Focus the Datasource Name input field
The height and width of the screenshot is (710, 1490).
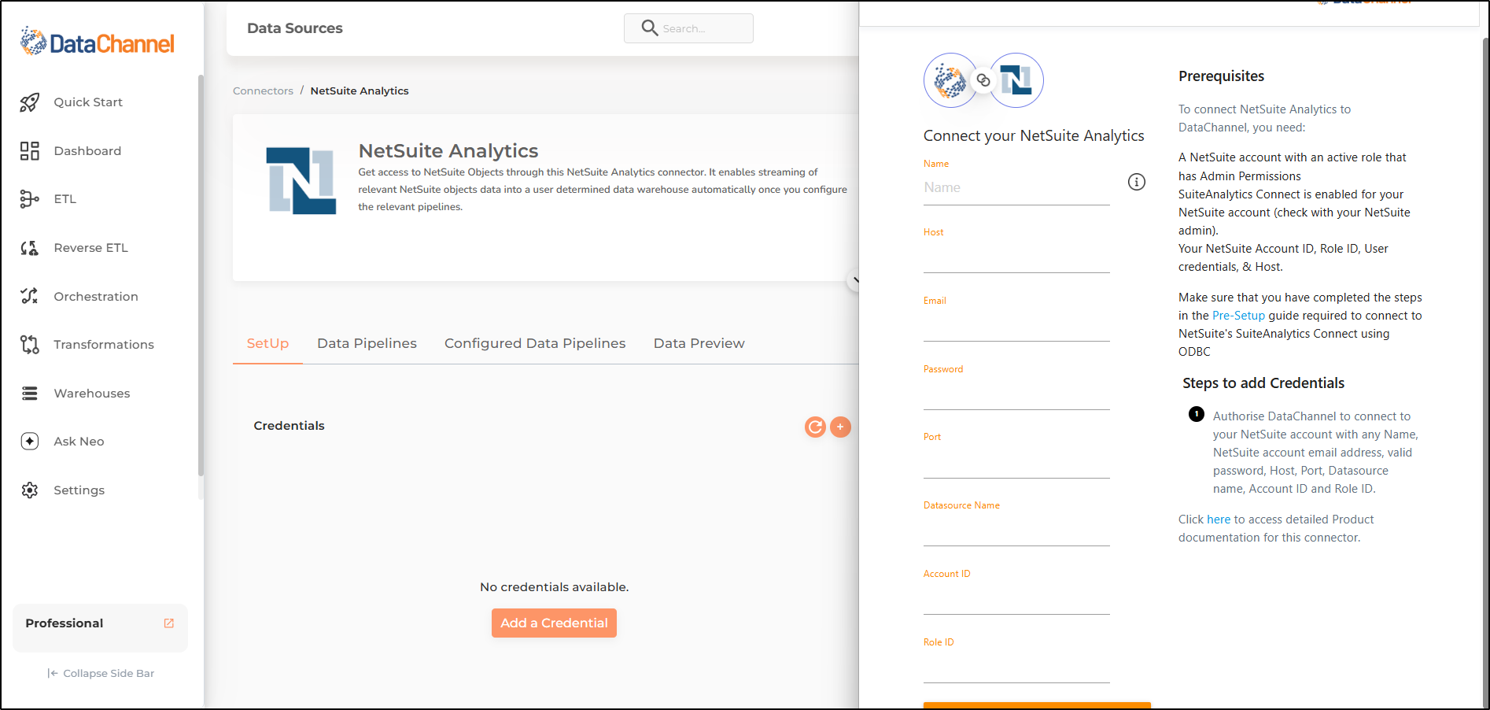1016,530
